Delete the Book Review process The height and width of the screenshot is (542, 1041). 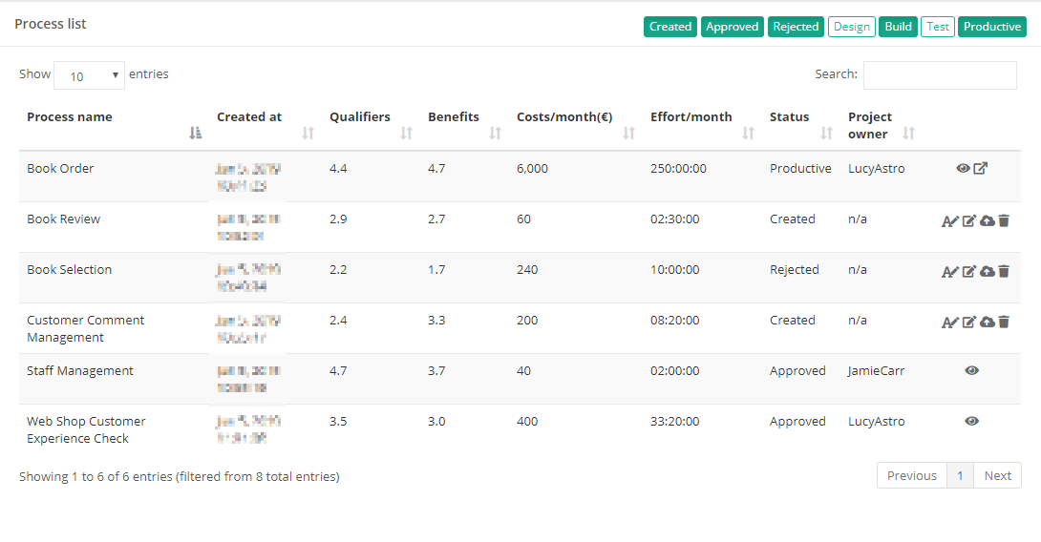pos(1004,221)
